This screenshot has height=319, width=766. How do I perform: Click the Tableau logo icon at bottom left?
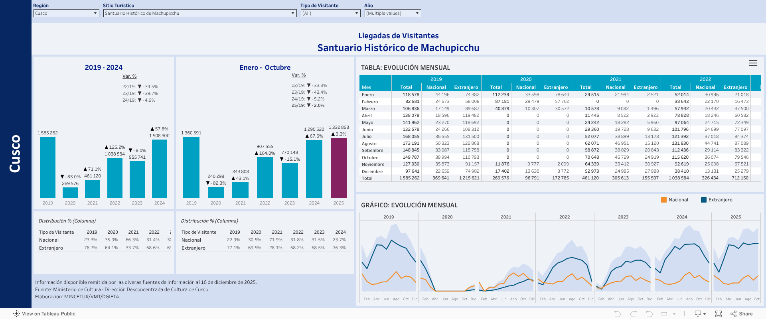16,314
